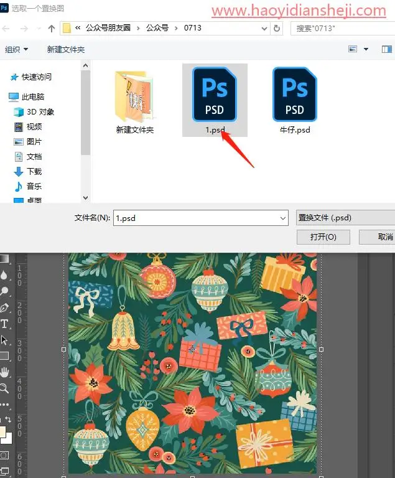Expand the hidden path chevron «
Viewport: 395px width, 478px height.
tap(78, 28)
